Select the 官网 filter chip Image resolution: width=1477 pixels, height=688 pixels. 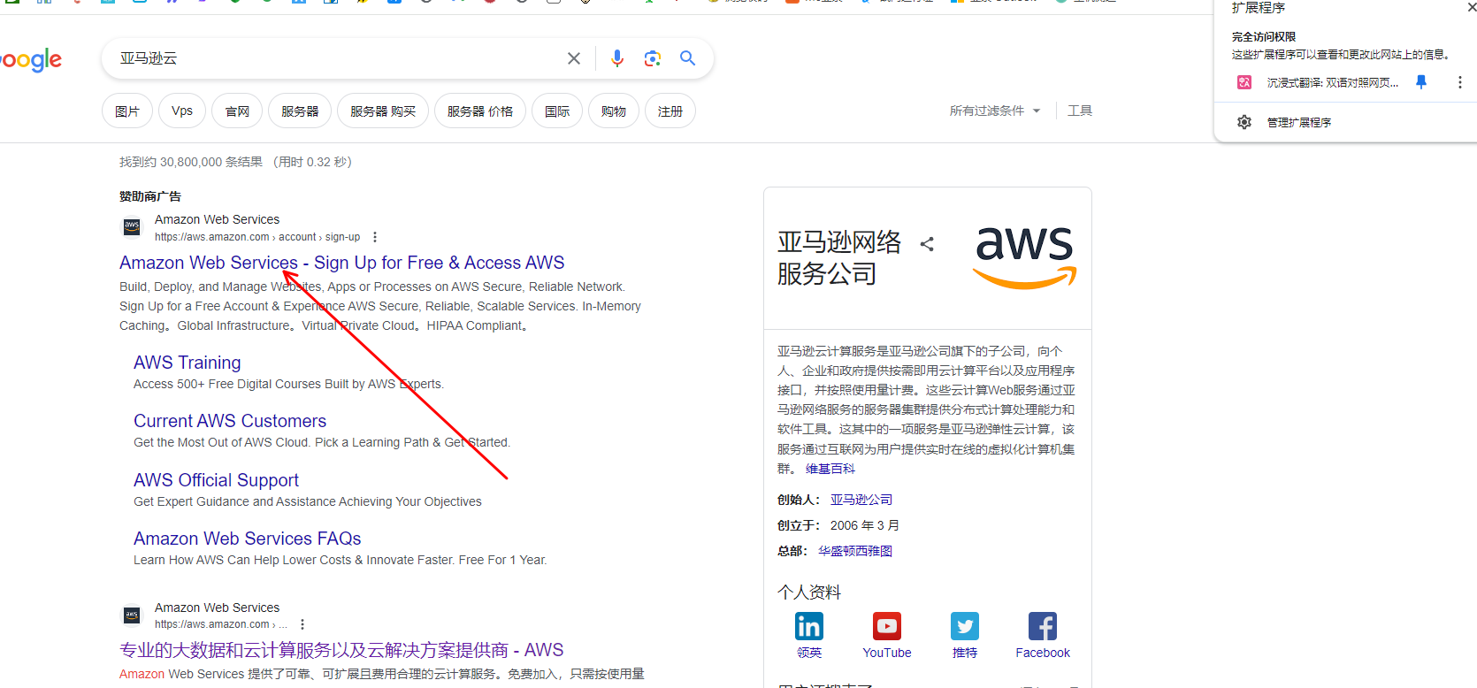point(237,111)
